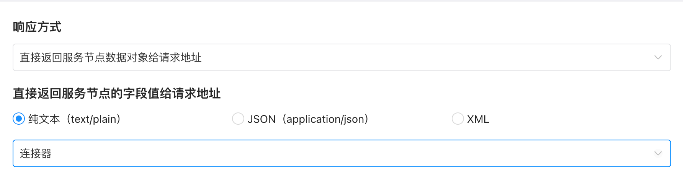Click the 连接器 value text in the focused field
The height and width of the screenshot is (179, 683).
[36, 154]
